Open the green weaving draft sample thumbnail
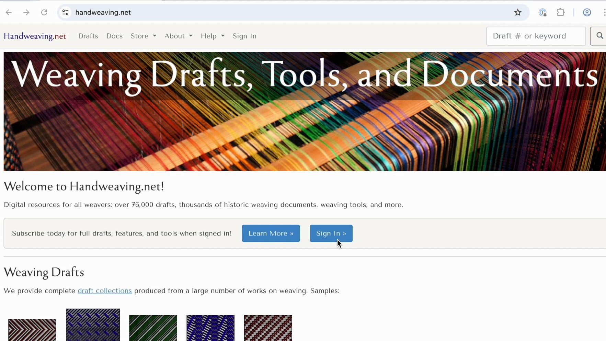This screenshot has height=341, width=606. (x=153, y=328)
